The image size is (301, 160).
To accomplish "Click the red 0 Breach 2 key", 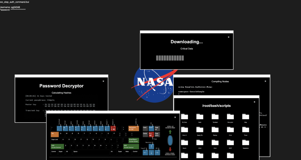I will [113, 128].
